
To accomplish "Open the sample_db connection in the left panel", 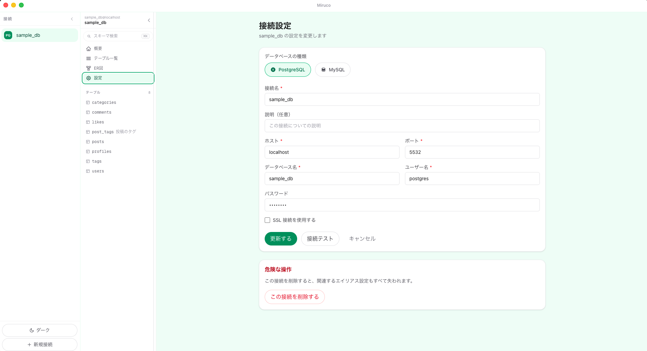I will (x=40, y=35).
